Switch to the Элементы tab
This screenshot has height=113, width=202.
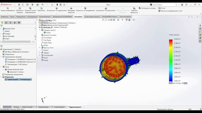coord(4,17)
